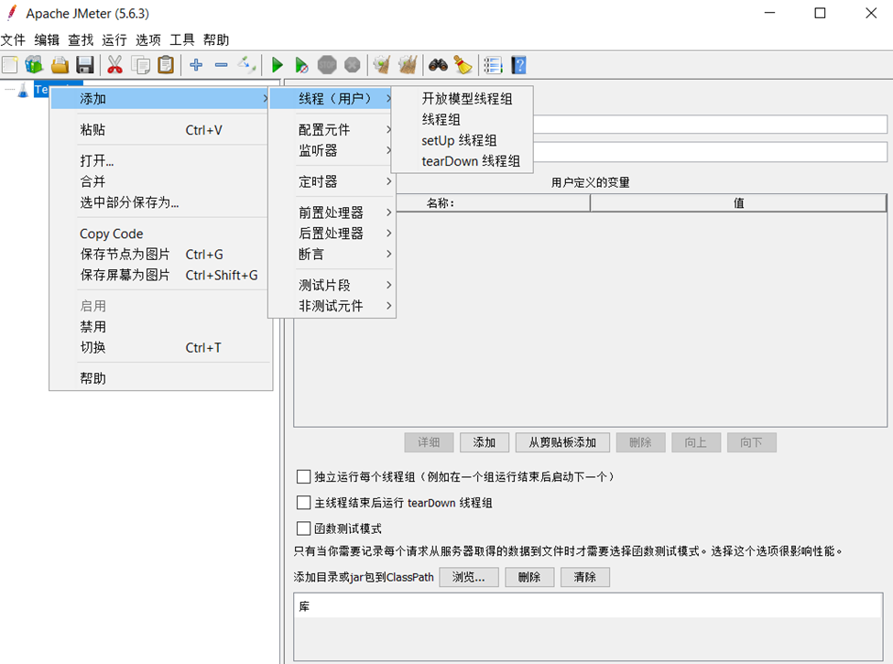Open Search with binoculars icon
Viewport: 893px width, 664px height.
438,65
